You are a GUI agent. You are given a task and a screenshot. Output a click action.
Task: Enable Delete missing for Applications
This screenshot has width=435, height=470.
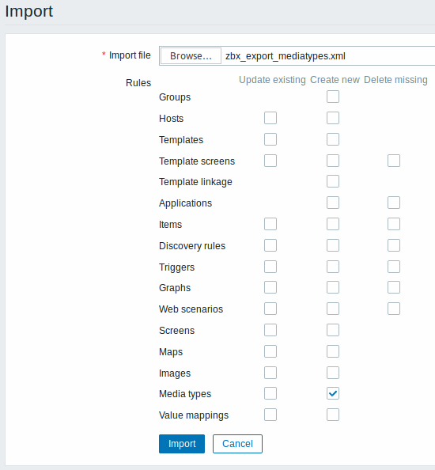pos(394,203)
